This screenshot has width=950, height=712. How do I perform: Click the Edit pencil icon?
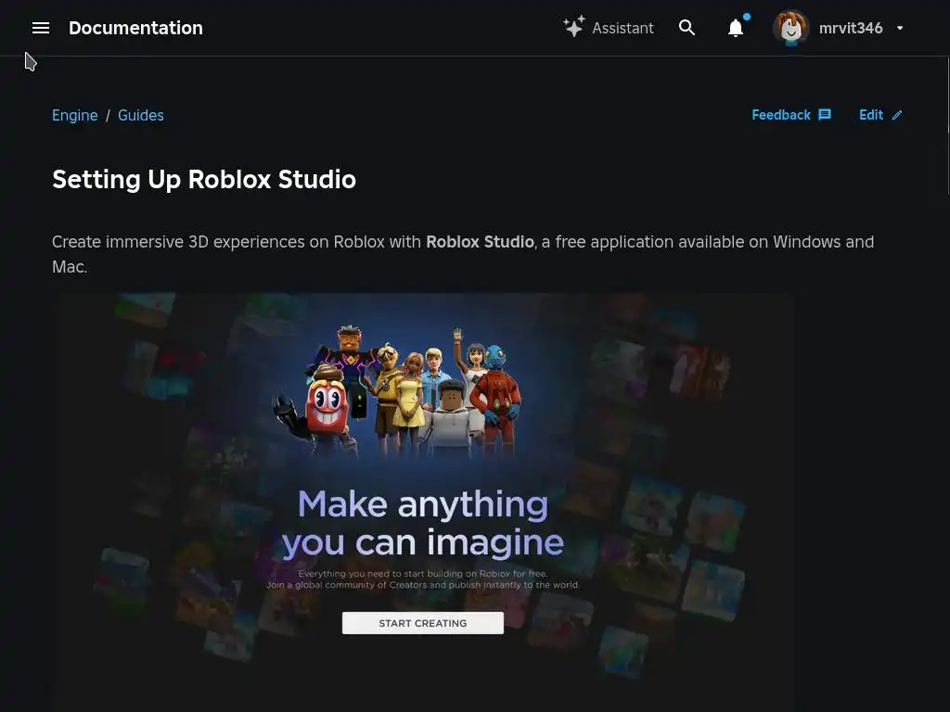click(897, 115)
